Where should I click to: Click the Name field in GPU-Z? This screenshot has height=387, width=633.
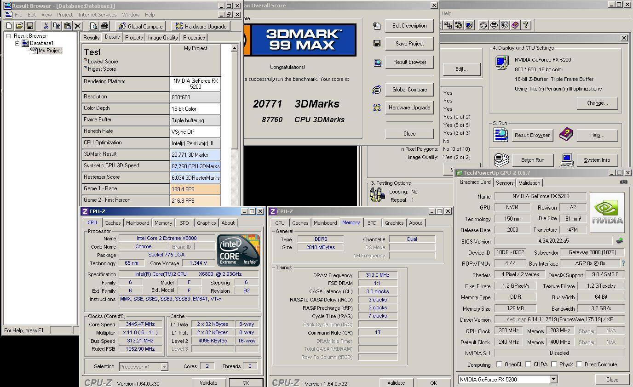tap(540, 196)
